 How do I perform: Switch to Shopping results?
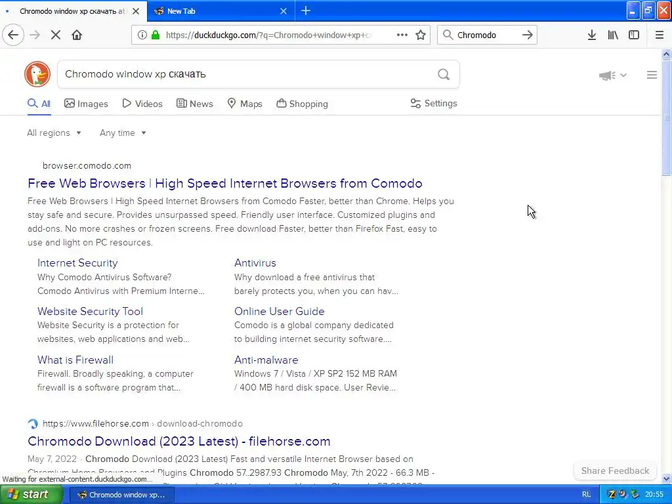pos(302,104)
